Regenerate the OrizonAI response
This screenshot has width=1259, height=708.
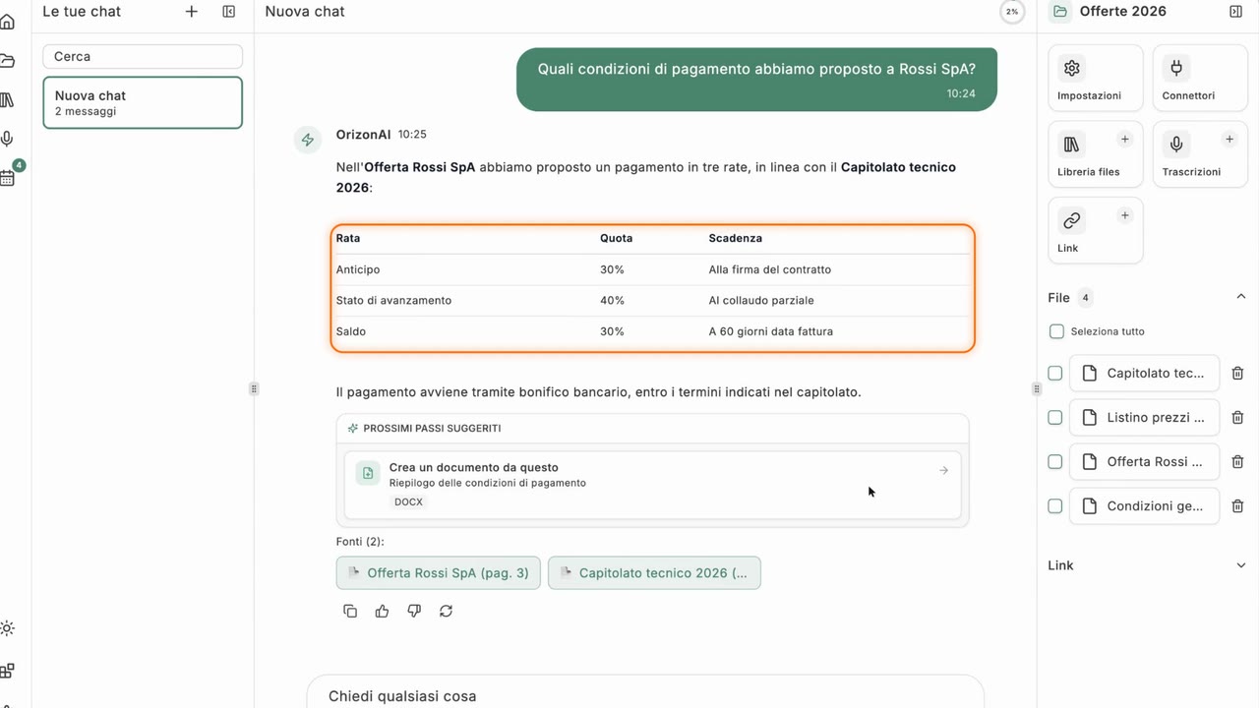(x=446, y=611)
